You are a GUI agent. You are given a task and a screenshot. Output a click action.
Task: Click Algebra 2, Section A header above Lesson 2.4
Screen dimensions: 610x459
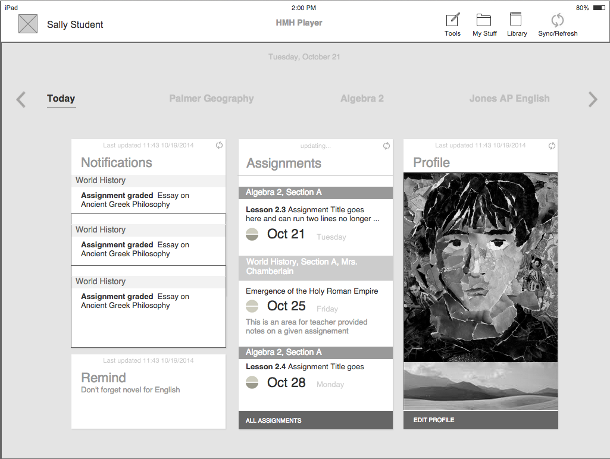pos(315,353)
